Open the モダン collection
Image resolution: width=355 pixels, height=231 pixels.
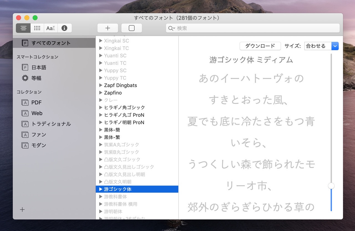(x=54, y=145)
